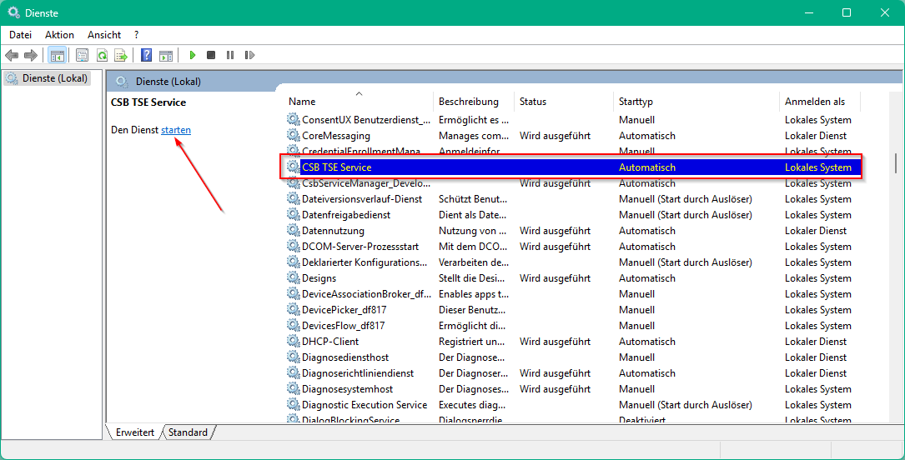The height and width of the screenshot is (460, 905).
Task: Select the DeviceAssociationBroker_df... service
Action: [366, 294]
